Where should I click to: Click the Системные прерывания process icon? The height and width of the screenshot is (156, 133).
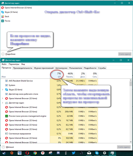7,134
